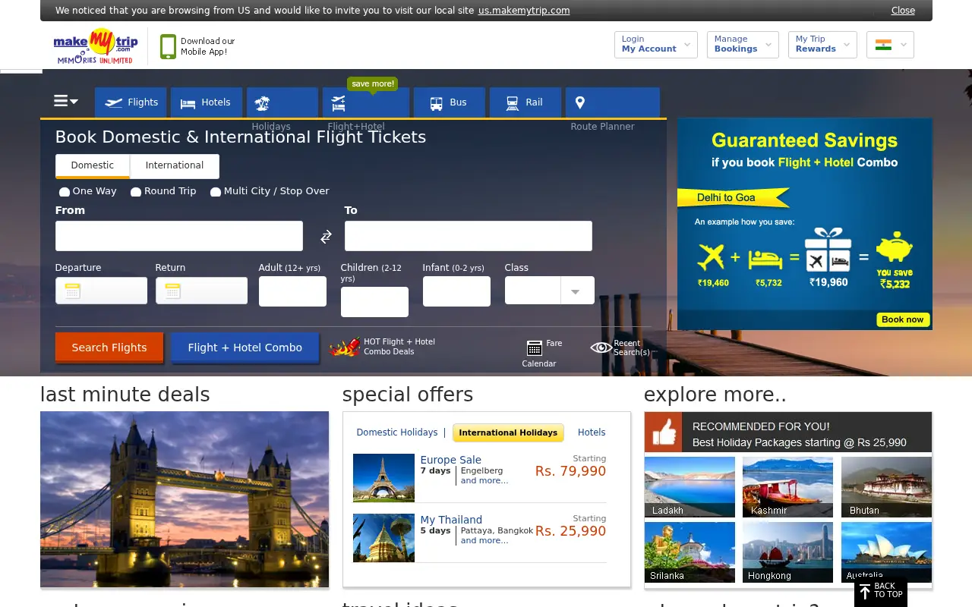Click the Flight + Hotel Combo button

coord(245,348)
